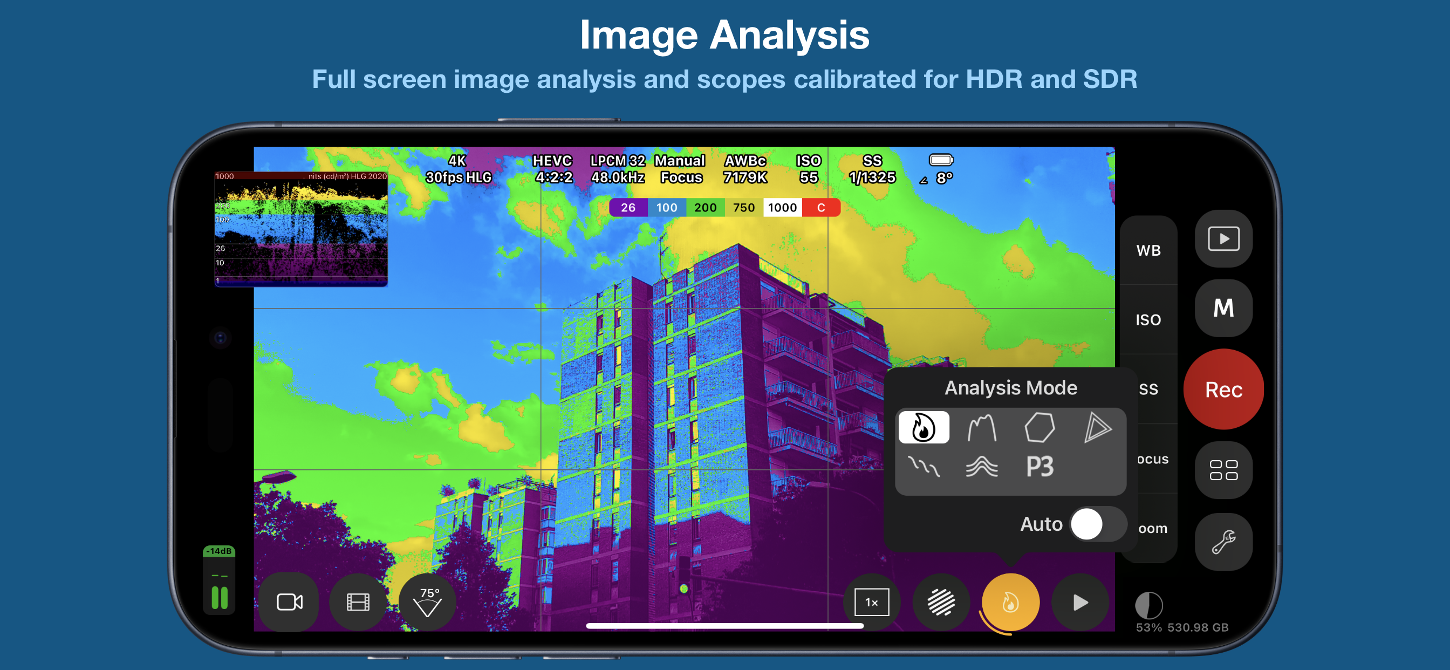
Task: Toggle the zebra stripes button
Action: click(941, 602)
